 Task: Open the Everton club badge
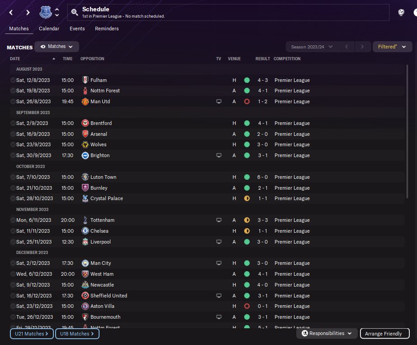tap(46, 12)
